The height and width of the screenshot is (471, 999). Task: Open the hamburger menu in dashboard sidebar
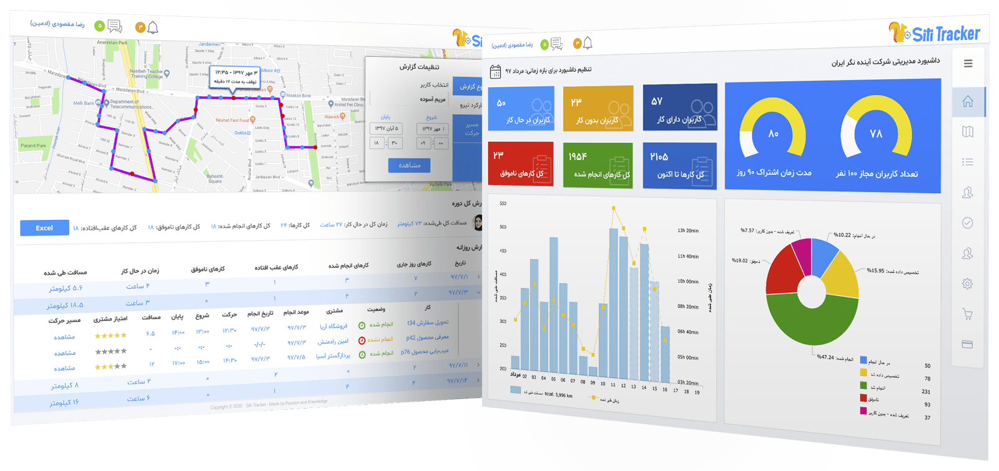968,64
